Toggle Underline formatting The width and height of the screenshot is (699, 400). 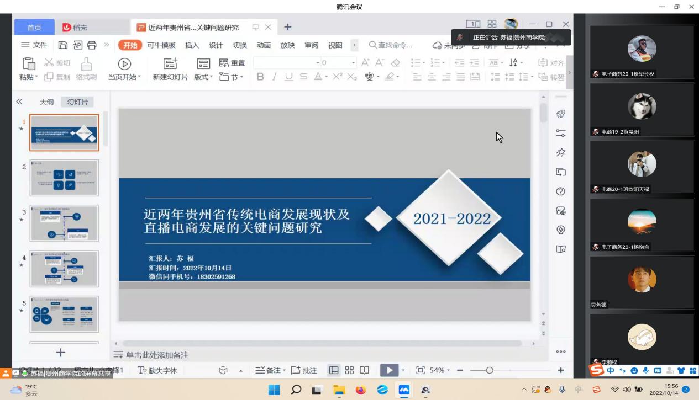tap(289, 77)
